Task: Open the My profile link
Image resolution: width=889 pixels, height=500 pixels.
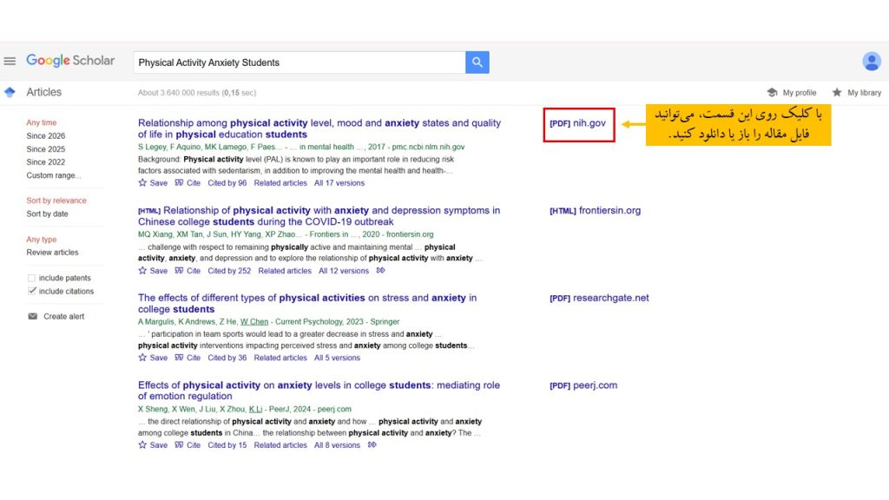Action: click(800, 92)
